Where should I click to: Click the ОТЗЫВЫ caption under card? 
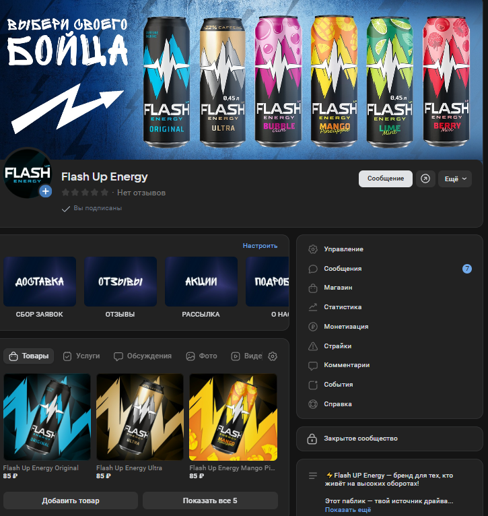120,315
